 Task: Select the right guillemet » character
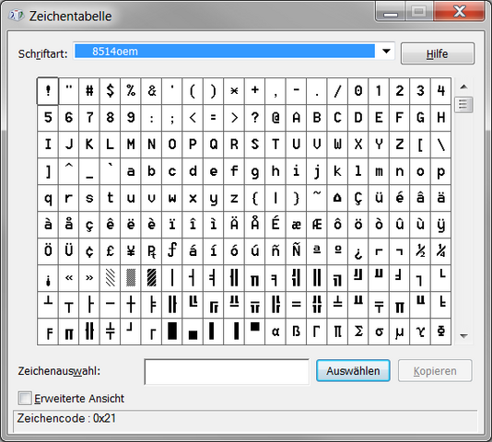click(x=89, y=278)
